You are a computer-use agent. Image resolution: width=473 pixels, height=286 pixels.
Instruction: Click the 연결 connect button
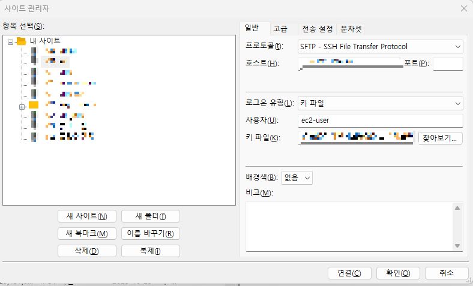tap(349, 273)
